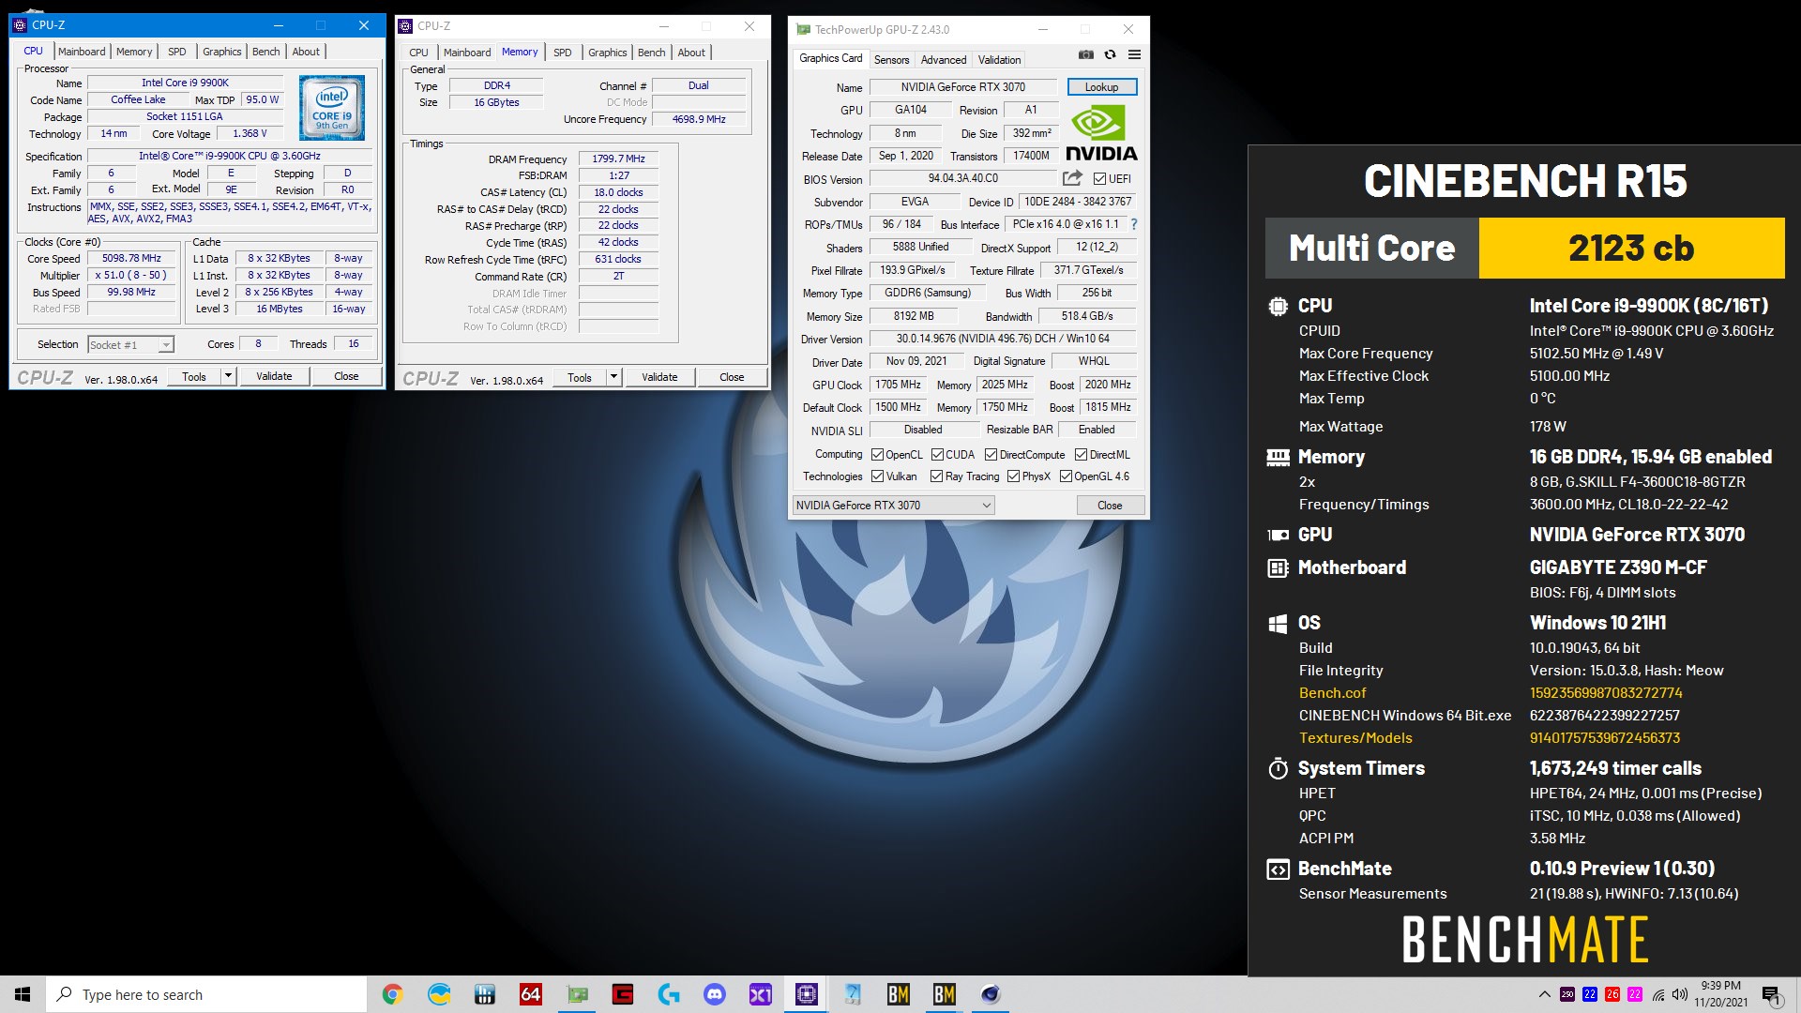
Task: Open EVGA Precision X1 from the taskbar
Action: (x=761, y=994)
